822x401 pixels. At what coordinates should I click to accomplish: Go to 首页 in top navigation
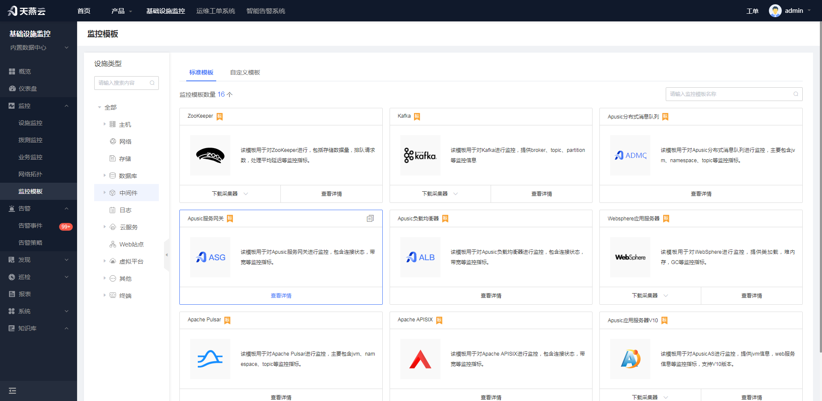tap(84, 11)
